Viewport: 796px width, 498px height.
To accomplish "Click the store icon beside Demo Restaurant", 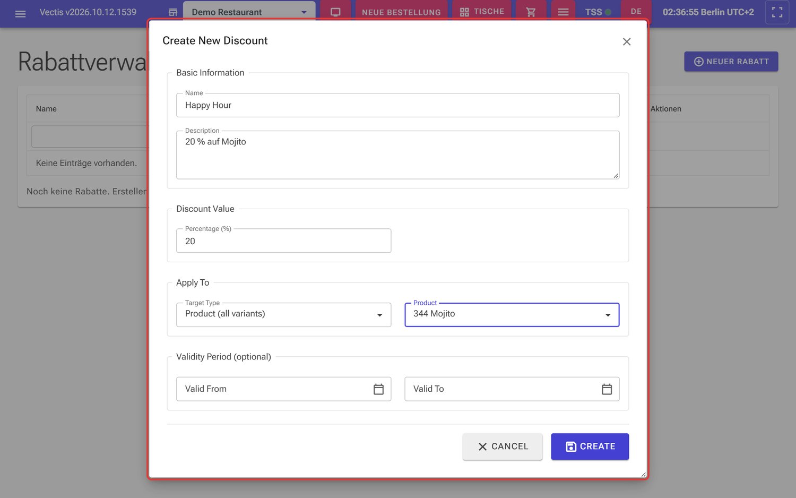I will [172, 12].
